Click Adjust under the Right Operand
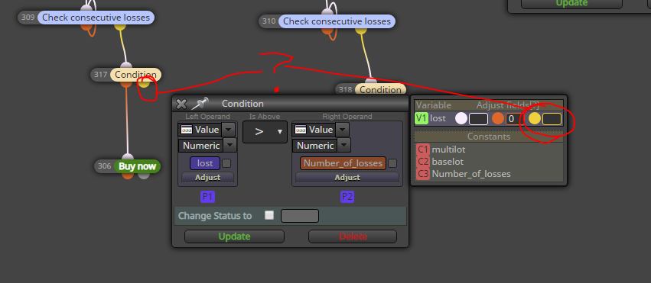The image size is (651, 283). tap(347, 178)
